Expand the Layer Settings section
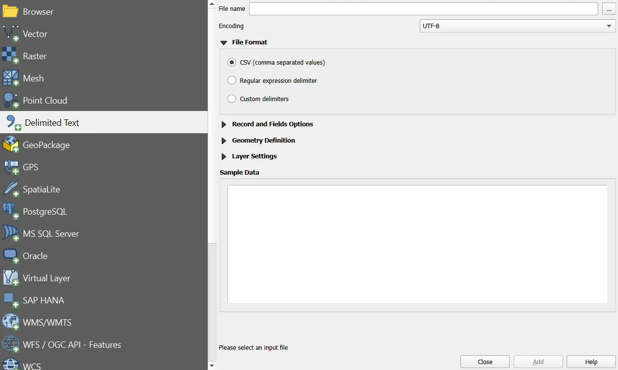618x370 pixels. (224, 156)
